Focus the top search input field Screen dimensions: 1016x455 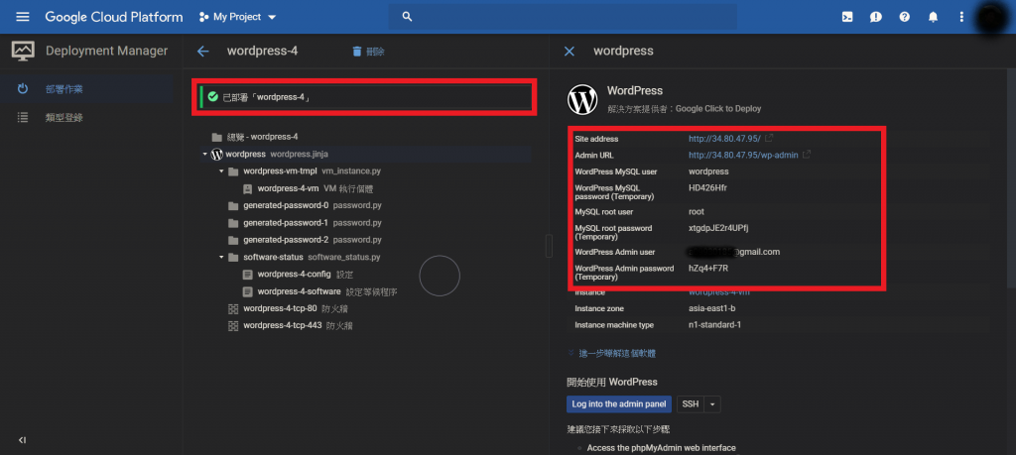coord(563,17)
